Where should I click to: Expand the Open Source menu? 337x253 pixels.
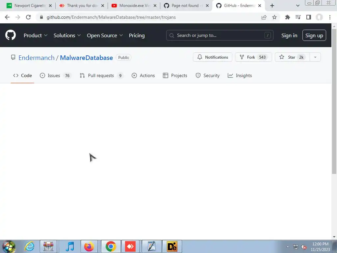click(105, 35)
